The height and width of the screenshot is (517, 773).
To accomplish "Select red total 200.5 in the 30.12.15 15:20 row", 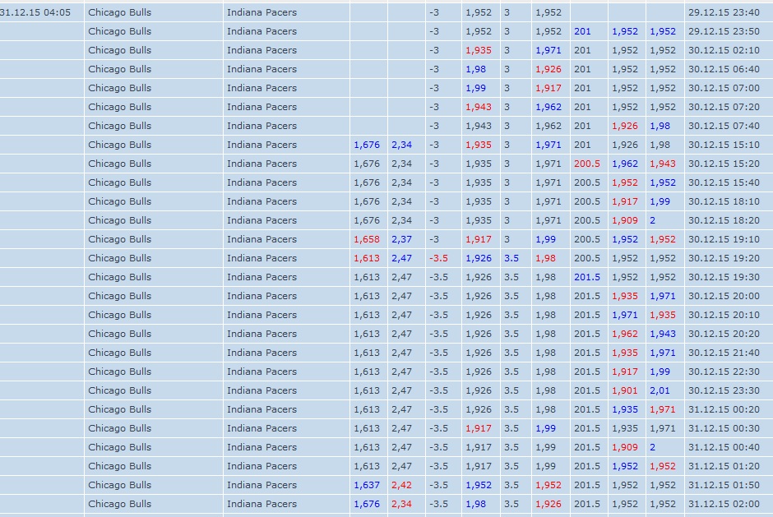I will click(586, 164).
